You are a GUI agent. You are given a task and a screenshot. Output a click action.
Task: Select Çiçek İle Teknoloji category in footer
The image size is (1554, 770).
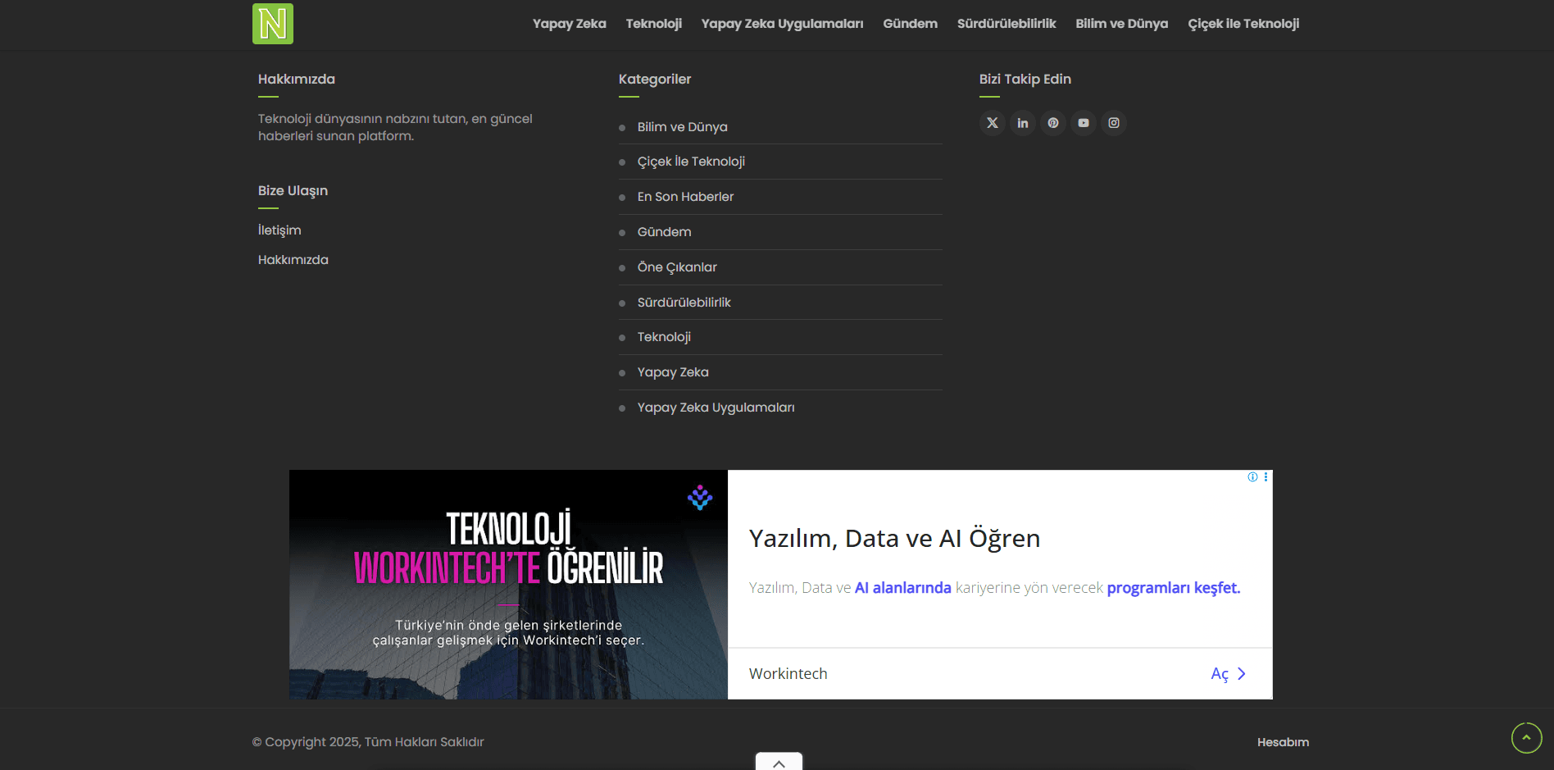point(691,162)
